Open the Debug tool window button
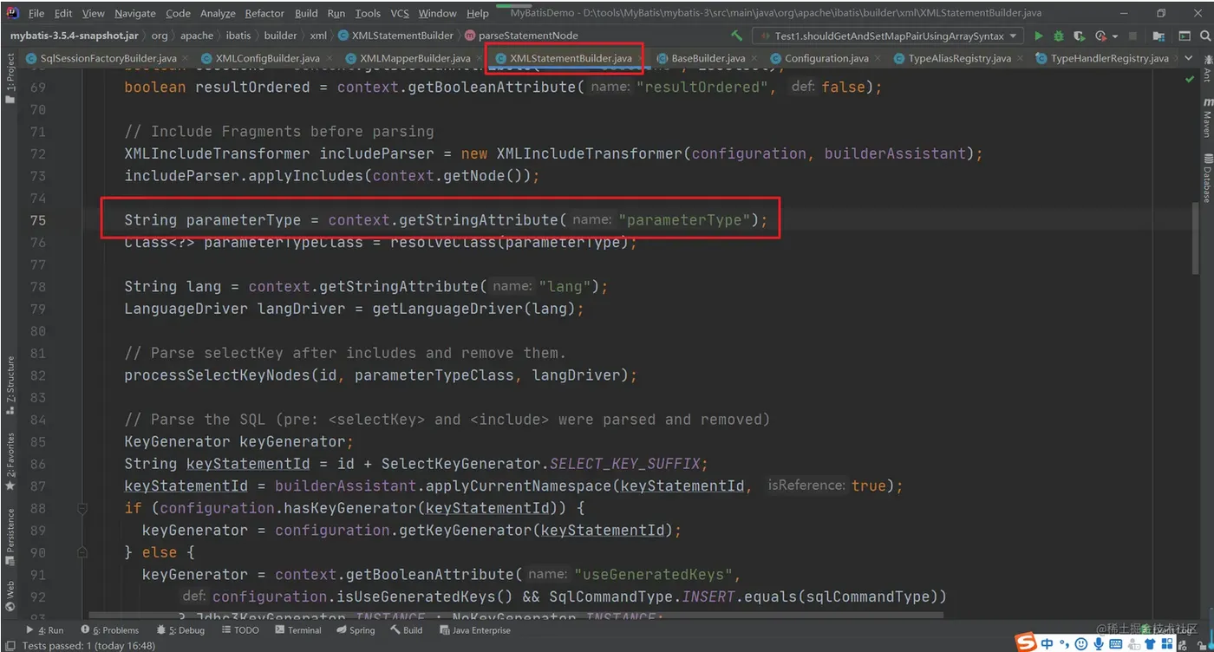 [x=180, y=630]
